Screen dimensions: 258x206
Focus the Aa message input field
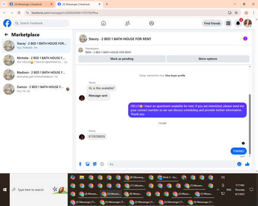[x=172, y=164]
